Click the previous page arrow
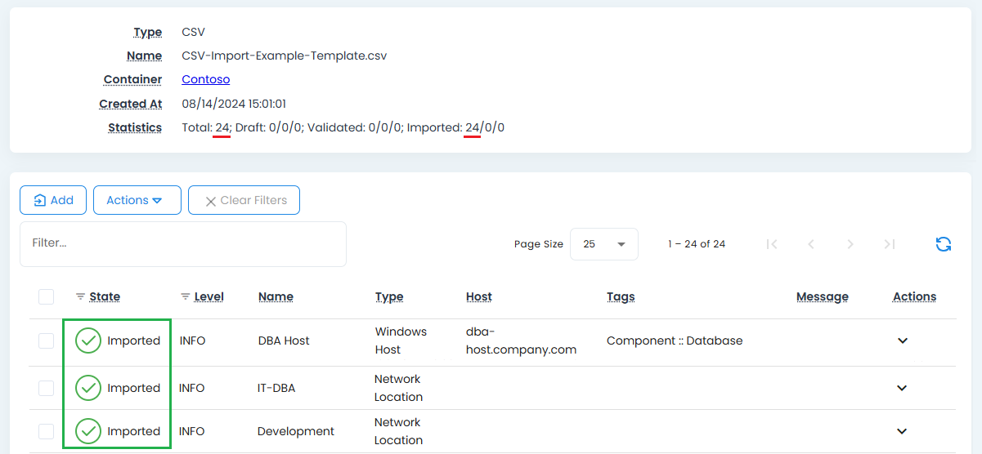The height and width of the screenshot is (454, 982). (810, 244)
